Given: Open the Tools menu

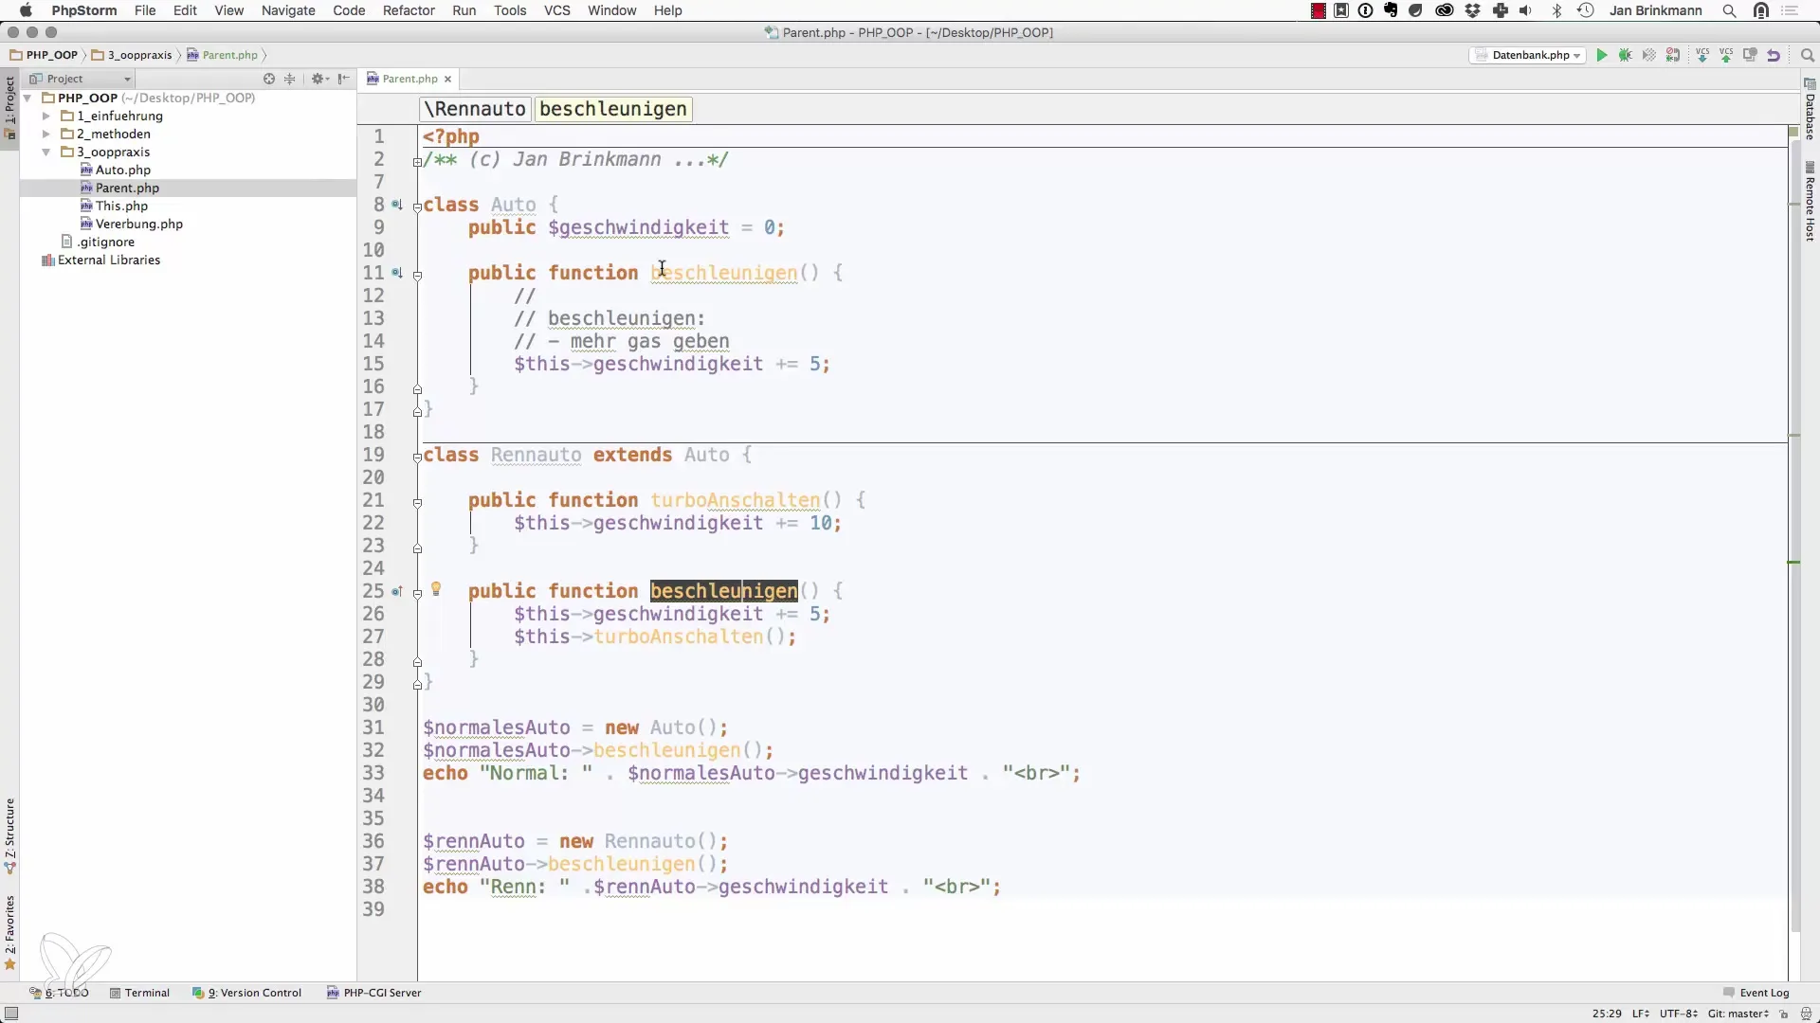Looking at the screenshot, I should (x=510, y=10).
